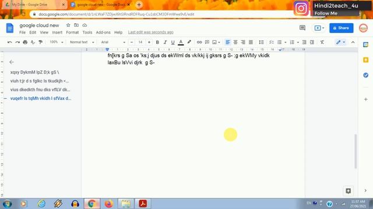This screenshot has width=373, height=209.
Task: Apply bulleted list
Action: (x=280, y=42)
